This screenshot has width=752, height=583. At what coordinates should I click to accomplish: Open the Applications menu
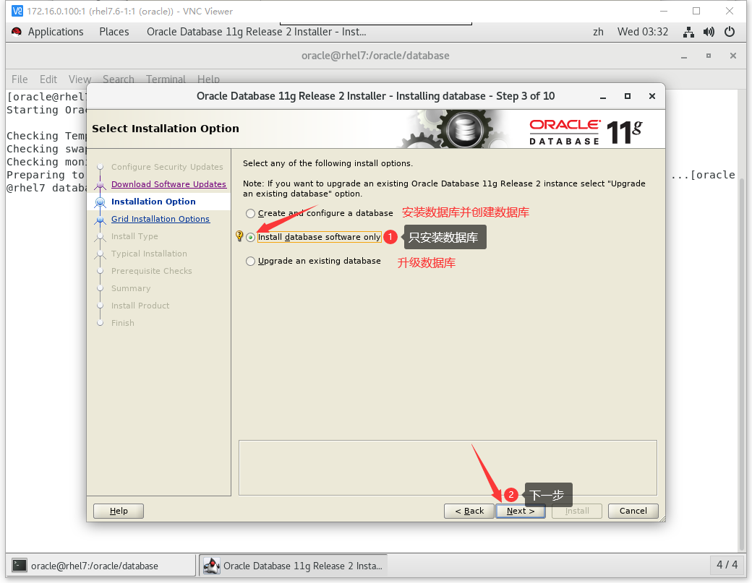[56, 32]
